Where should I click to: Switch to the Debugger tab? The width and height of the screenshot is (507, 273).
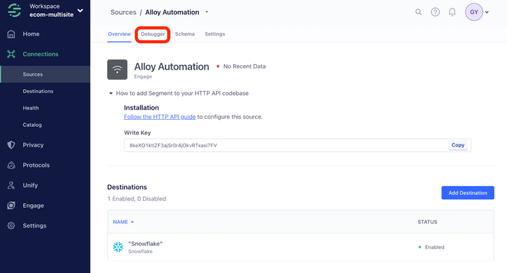pyautogui.click(x=153, y=34)
